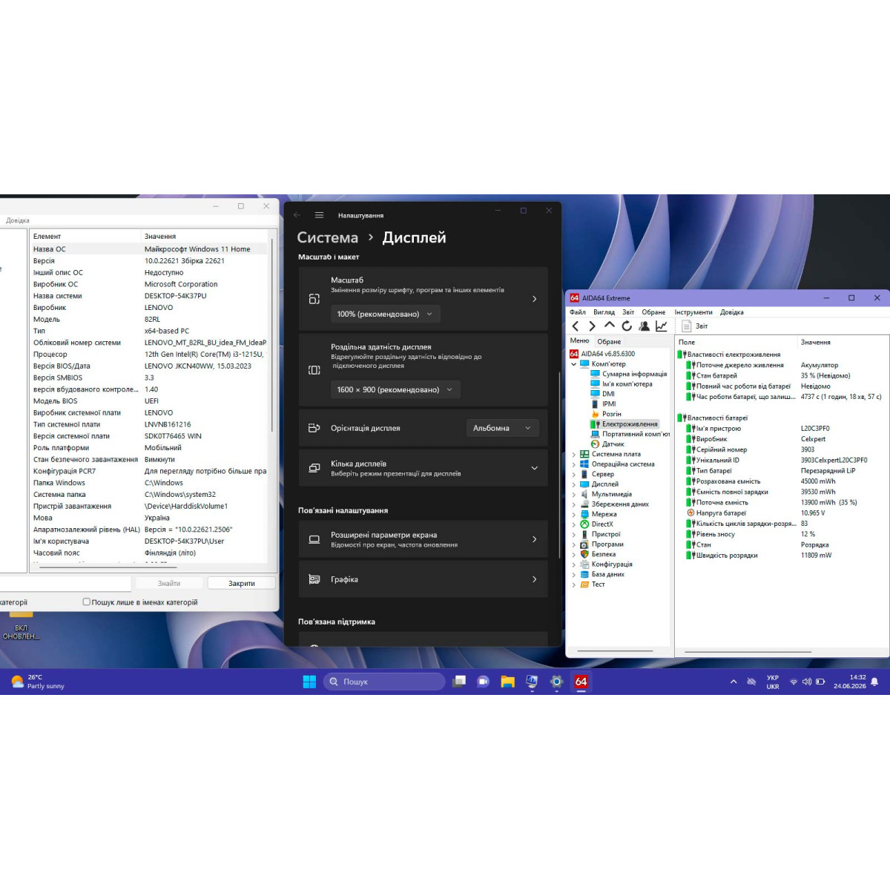Select Пристрої devices item
The width and height of the screenshot is (890, 890).
pyautogui.click(x=600, y=534)
